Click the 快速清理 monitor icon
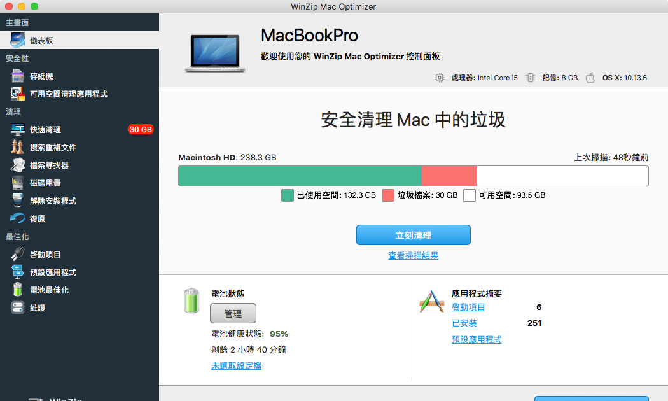 [17, 130]
